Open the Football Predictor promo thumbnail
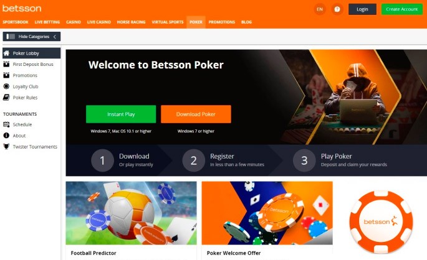Image resolution: width=427 pixels, height=260 pixels. [132, 213]
